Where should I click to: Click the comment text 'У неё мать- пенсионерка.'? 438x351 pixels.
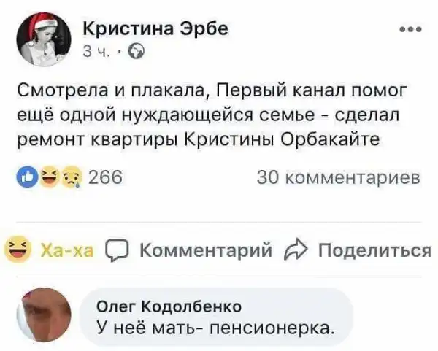tap(216, 326)
